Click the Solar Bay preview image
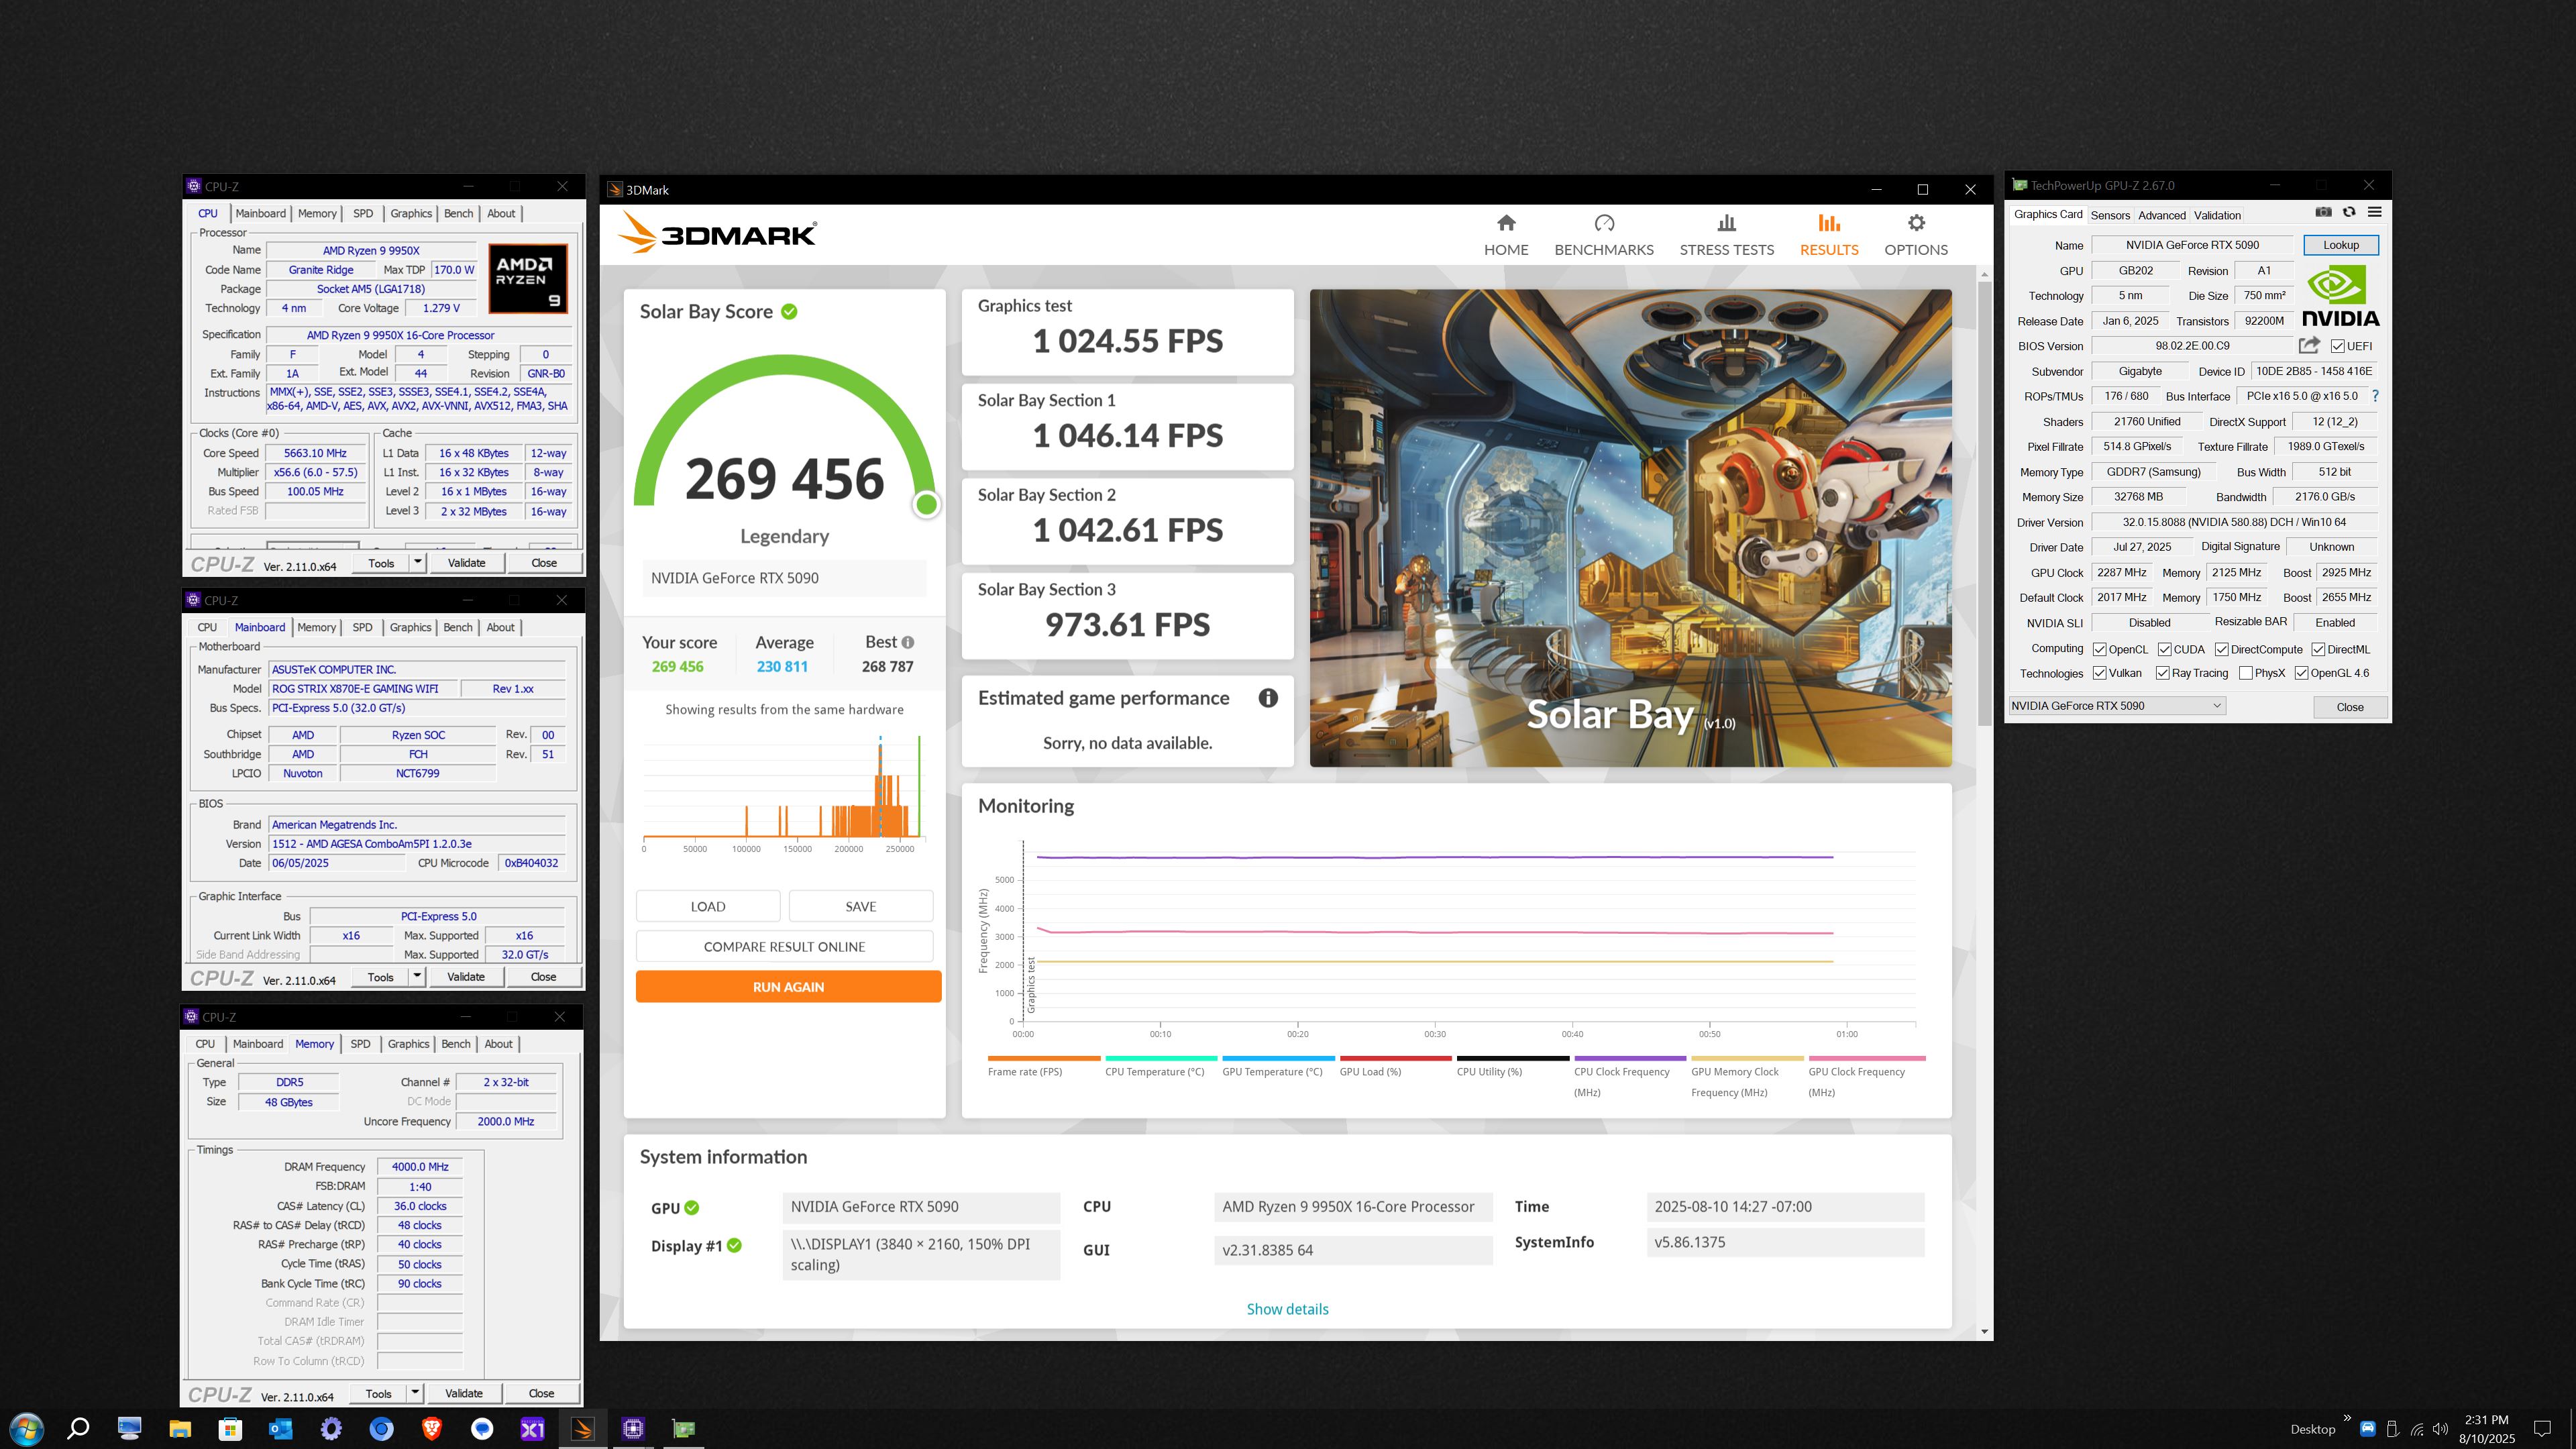The width and height of the screenshot is (2576, 1449). click(1630, 528)
